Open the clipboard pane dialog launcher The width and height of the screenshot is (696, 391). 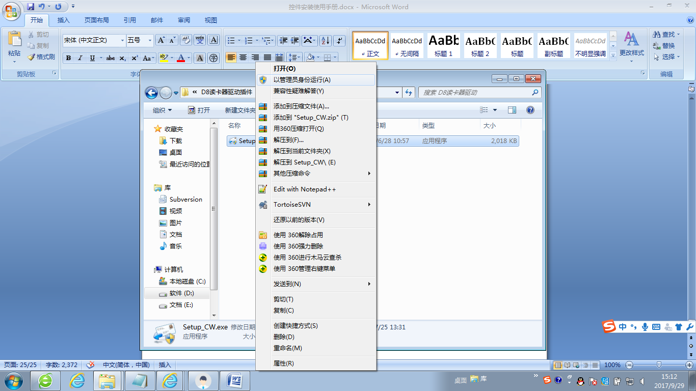pyautogui.click(x=55, y=74)
